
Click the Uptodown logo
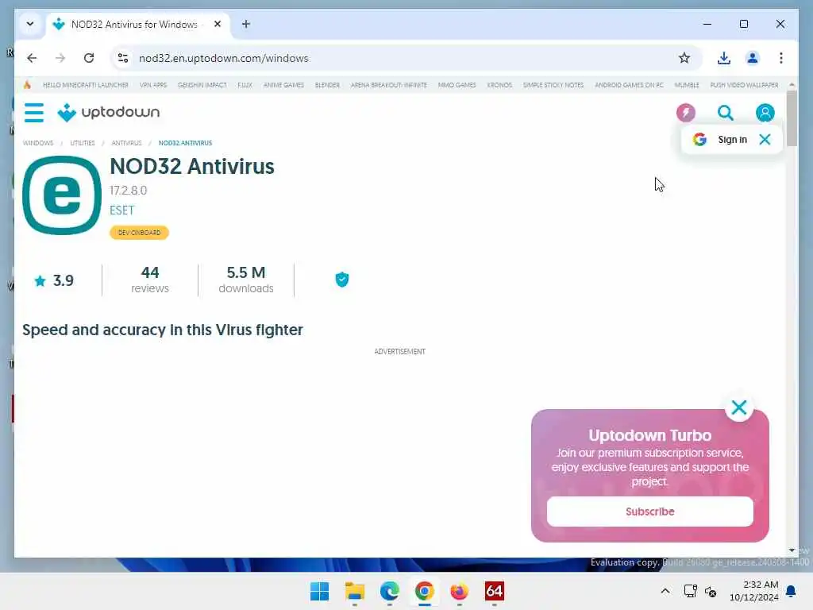click(x=108, y=112)
